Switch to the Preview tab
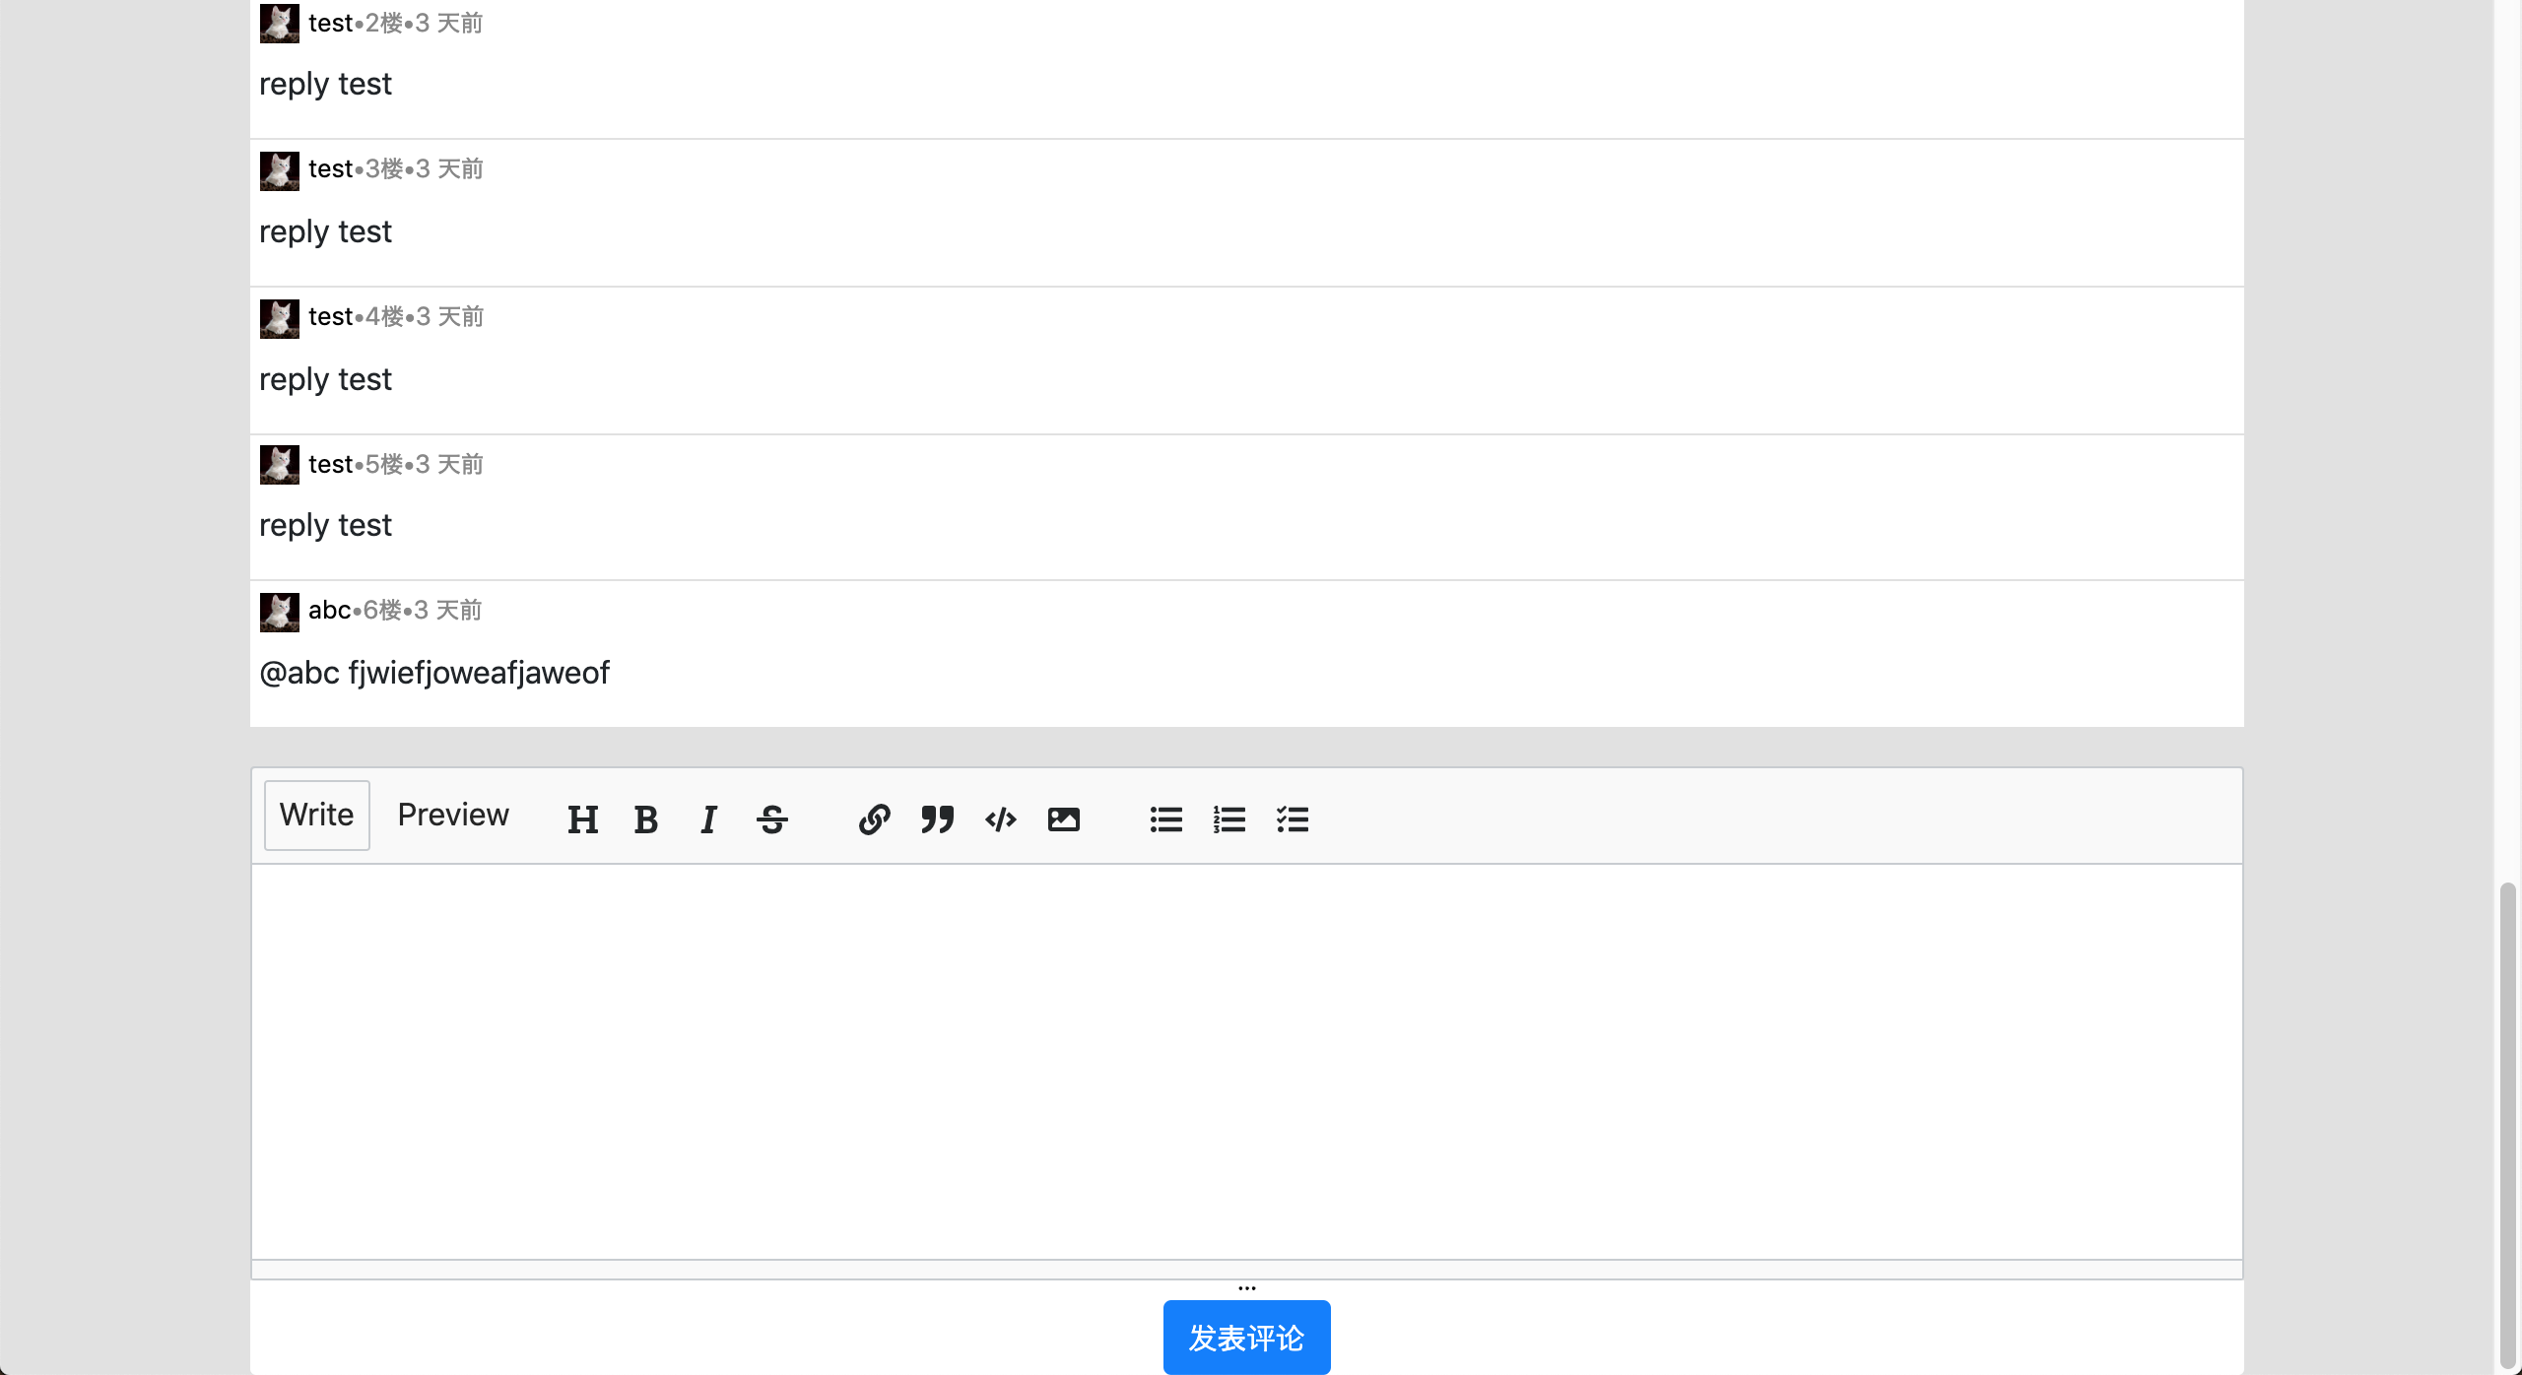2522x1375 pixels. [x=452, y=815]
